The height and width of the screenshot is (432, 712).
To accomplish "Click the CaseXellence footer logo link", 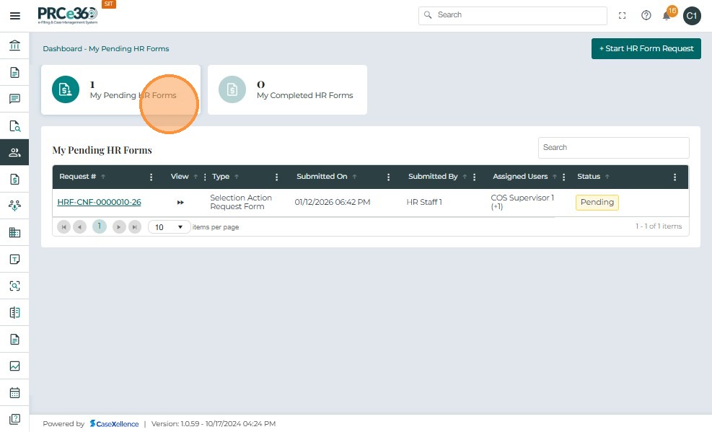I will point(114,424).
